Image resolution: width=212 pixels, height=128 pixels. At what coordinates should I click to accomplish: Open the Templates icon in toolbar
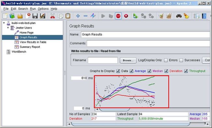pyautogui.click(x=12, y=16)
